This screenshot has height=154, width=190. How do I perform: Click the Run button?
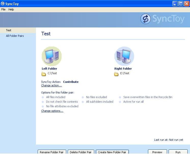click(x=178, y=152)
